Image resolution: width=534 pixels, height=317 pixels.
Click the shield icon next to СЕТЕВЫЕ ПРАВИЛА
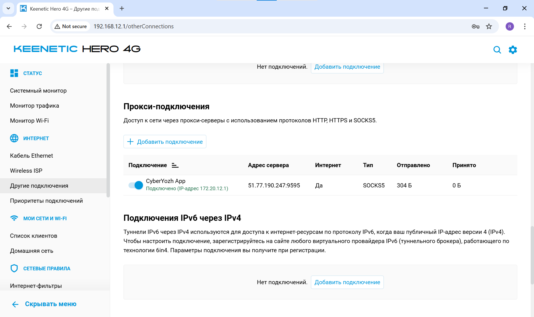pyautogui.click(x=14, y=268)
